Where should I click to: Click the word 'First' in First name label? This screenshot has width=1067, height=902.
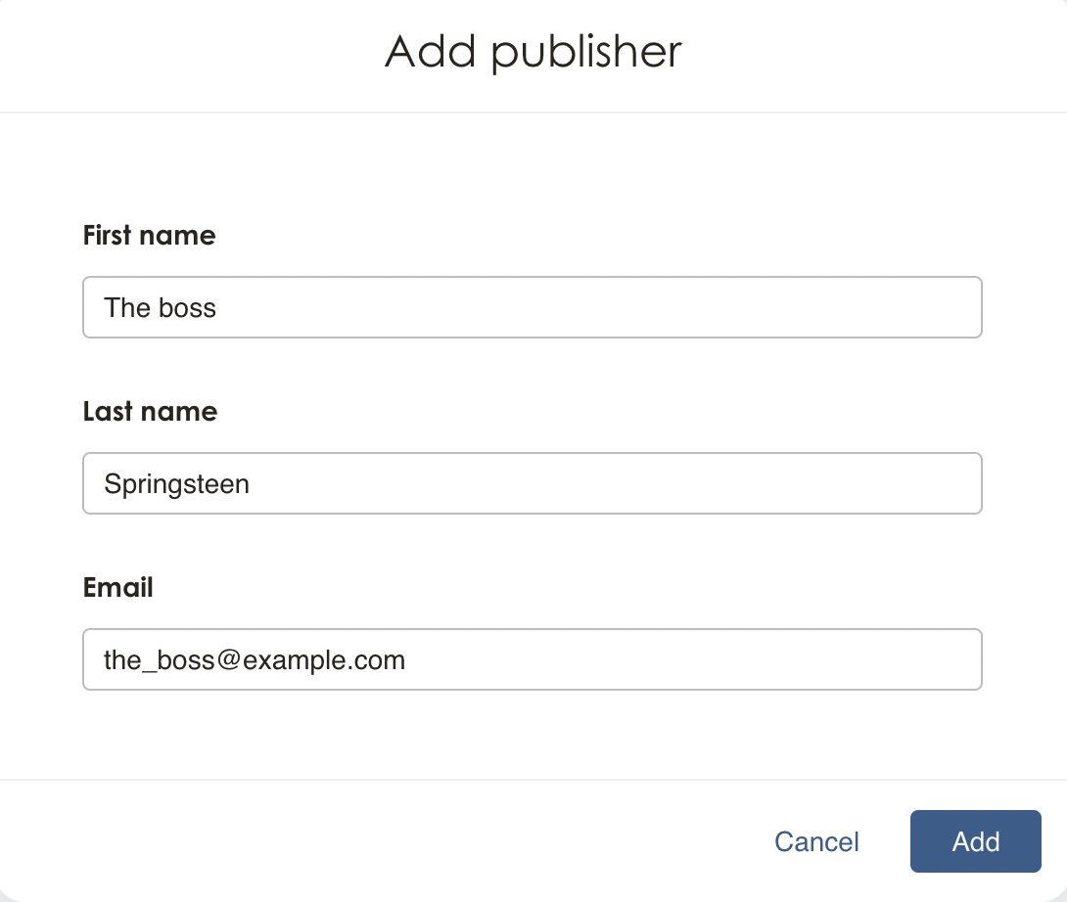[107, 236]
